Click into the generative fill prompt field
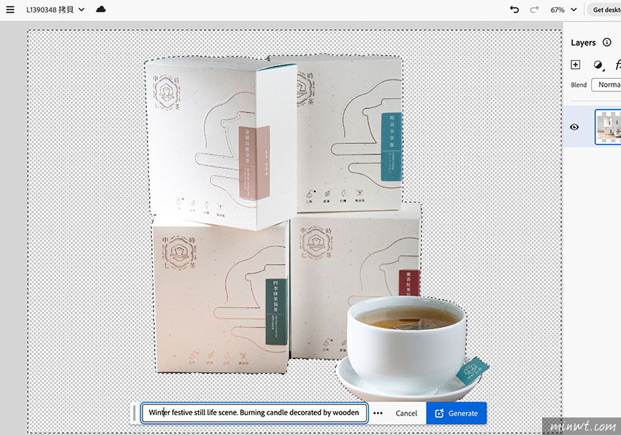Image resolution: width=621 pixels, height=435 pixels. (x=254, y=413)
